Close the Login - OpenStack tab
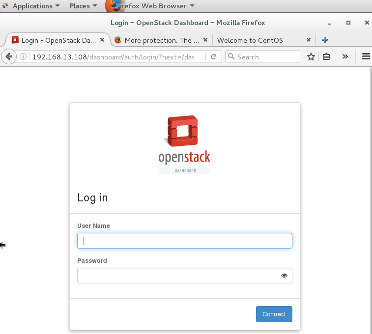The width and height of the screenshot is (372, 334). (x=102, y=40)
